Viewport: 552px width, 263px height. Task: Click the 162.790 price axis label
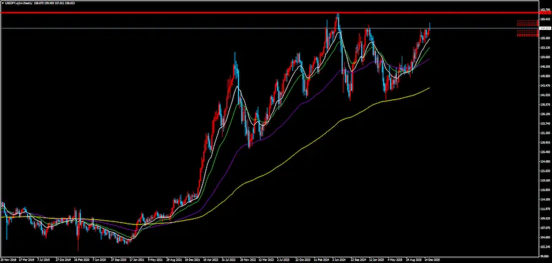[x=544, y=10]
